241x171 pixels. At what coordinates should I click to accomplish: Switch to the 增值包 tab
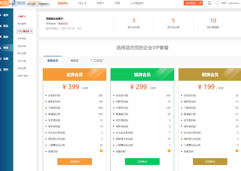(74, 60)
